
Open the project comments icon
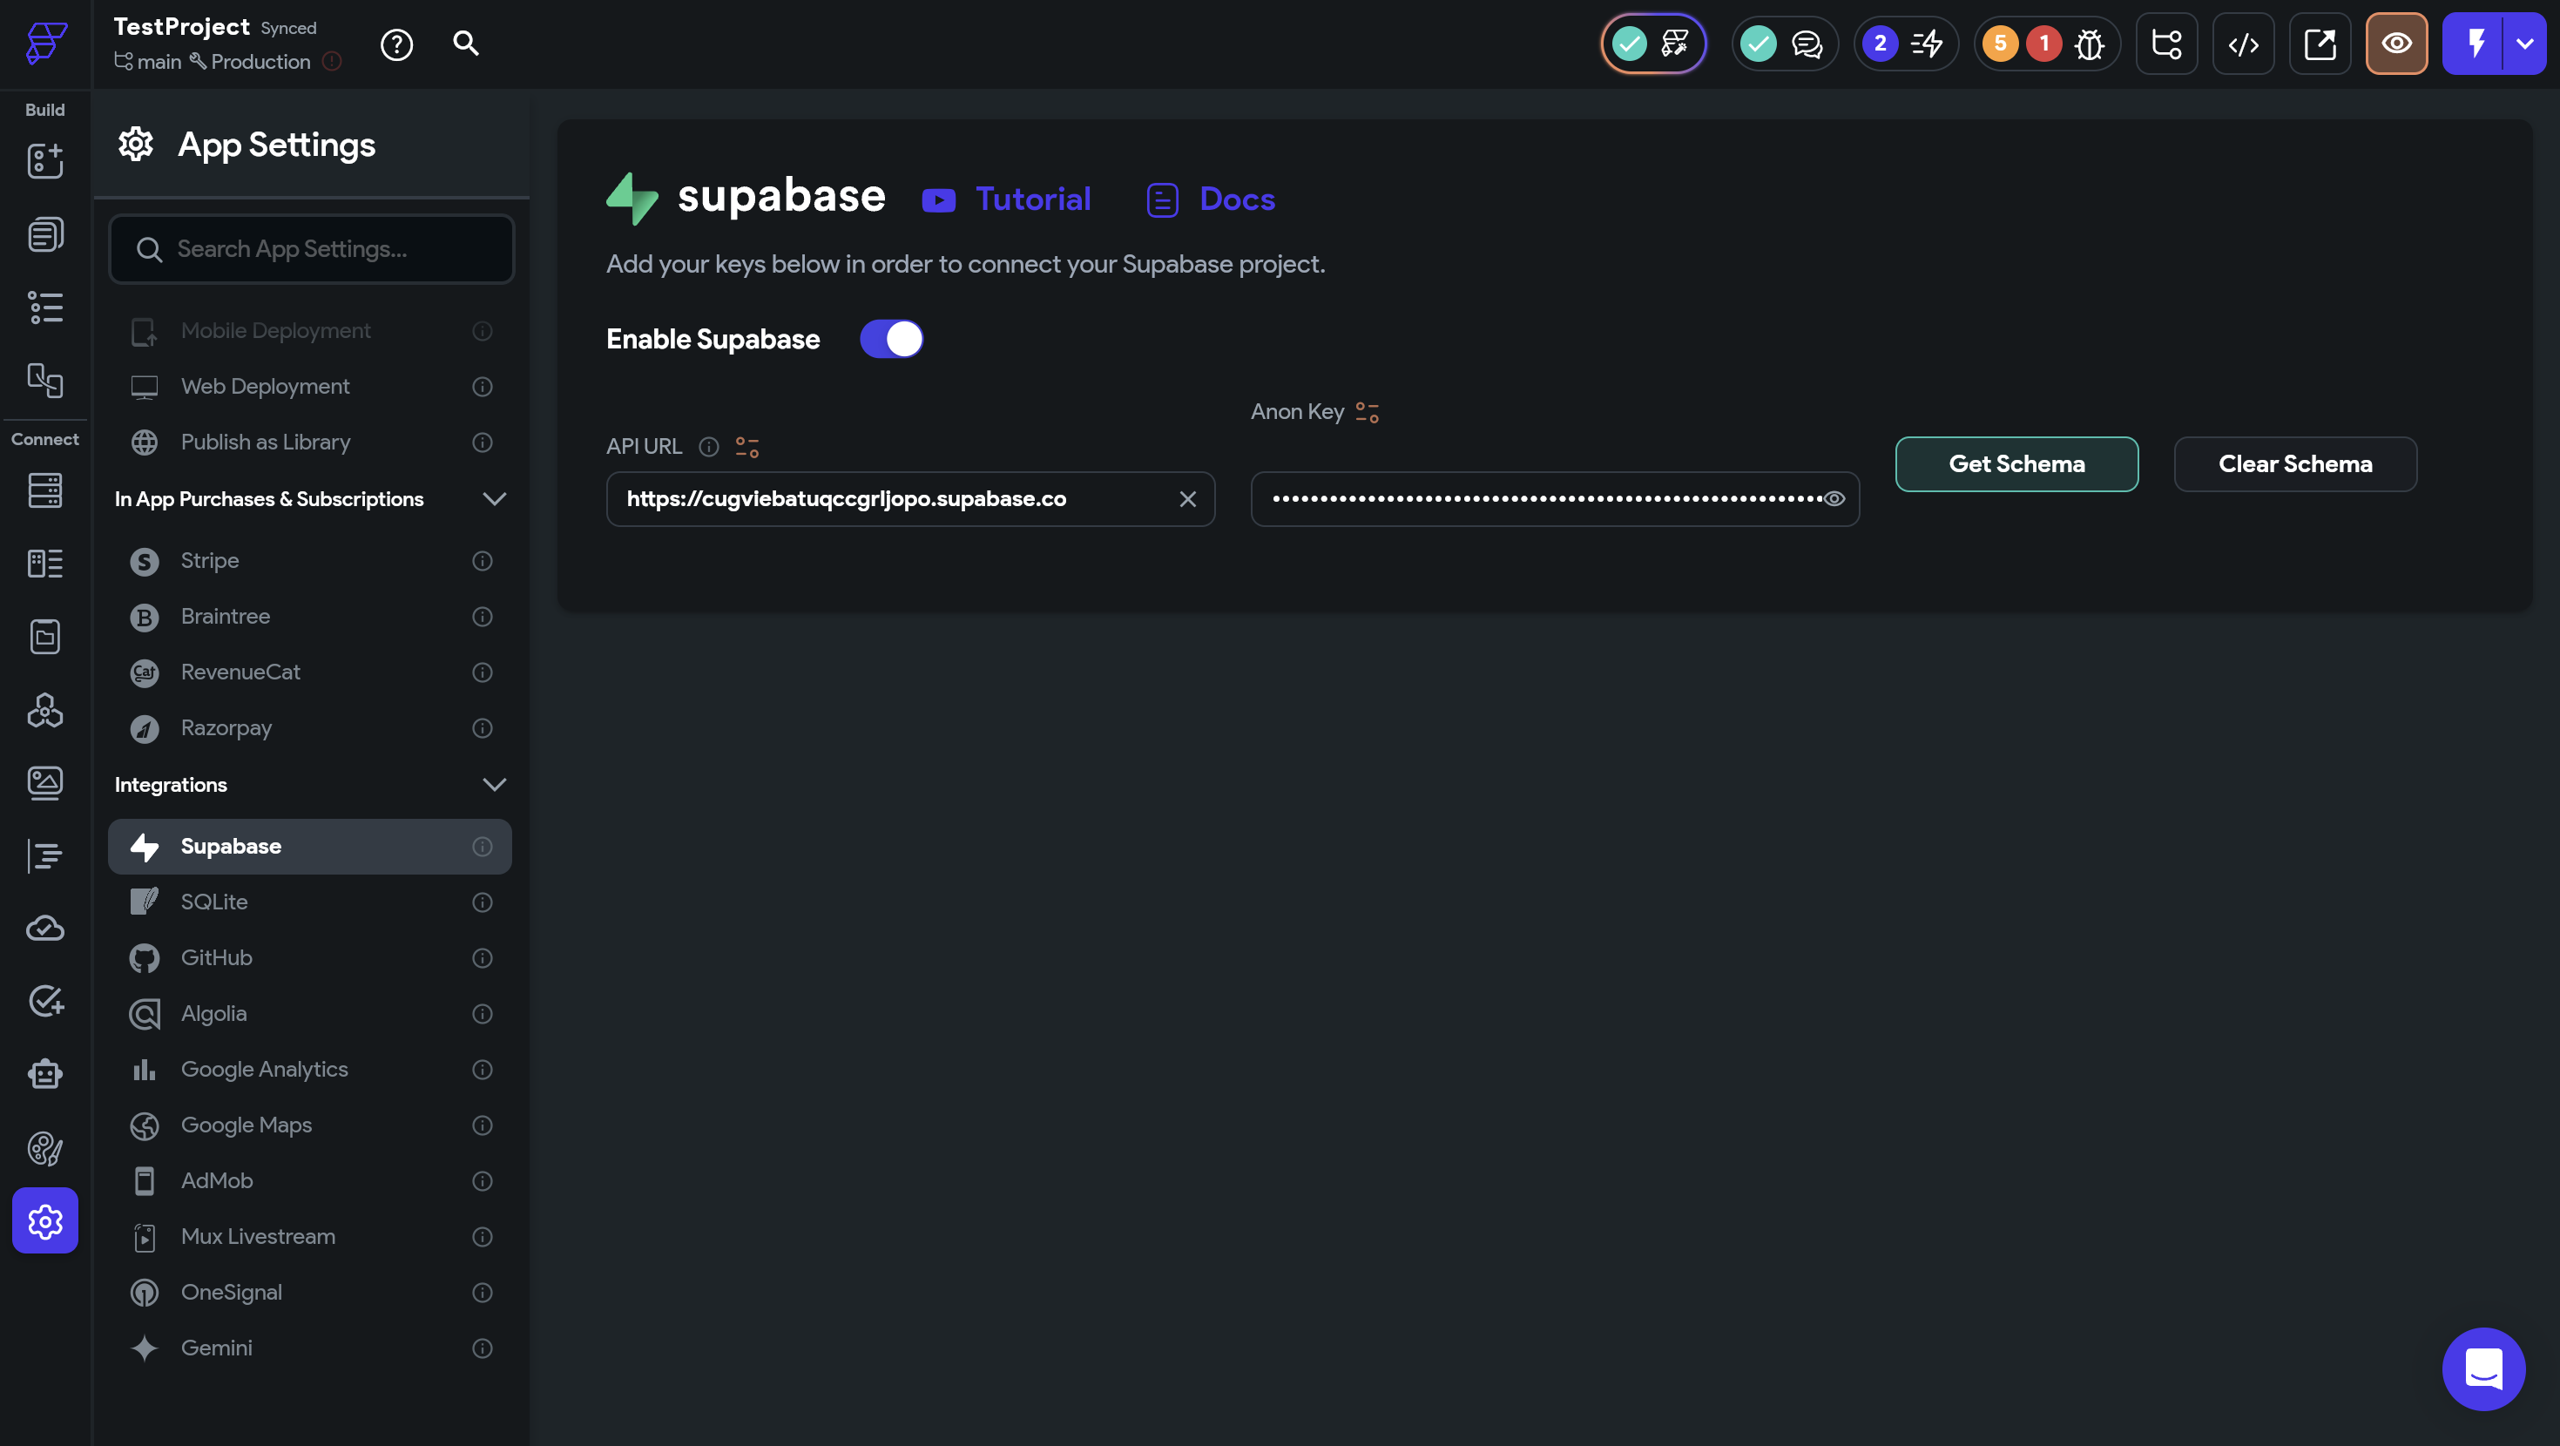tap(1806, 44)
